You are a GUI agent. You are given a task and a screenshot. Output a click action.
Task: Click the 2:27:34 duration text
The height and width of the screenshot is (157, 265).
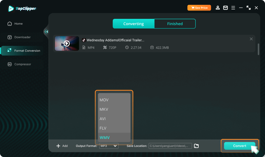(136, 48)
